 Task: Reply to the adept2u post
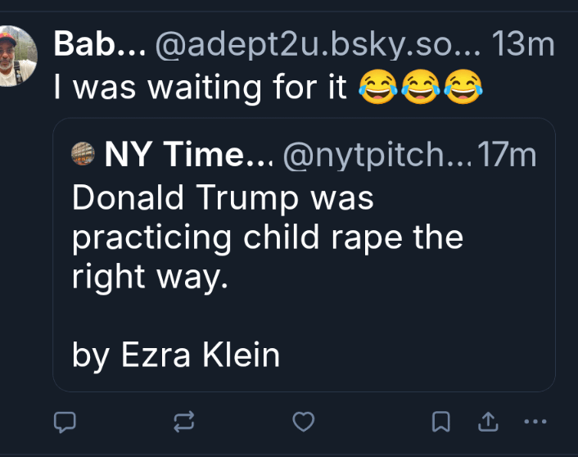65,422
